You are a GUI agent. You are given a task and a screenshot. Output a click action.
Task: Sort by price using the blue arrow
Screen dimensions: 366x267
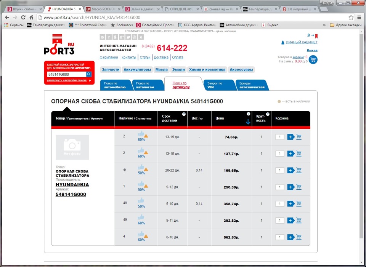pyautogui.click(x=248, y=122)
